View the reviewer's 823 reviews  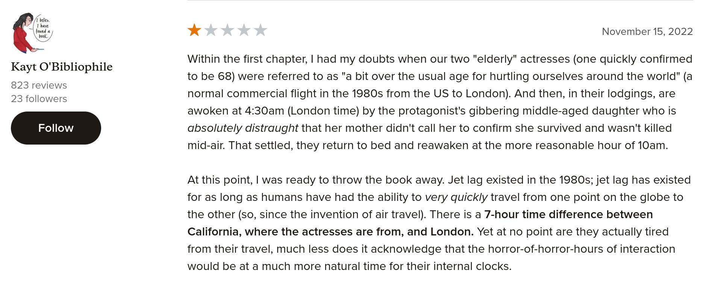point(39,85)
